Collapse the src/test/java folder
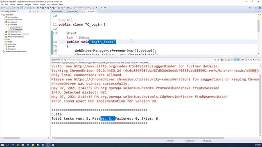 click(x=4, y=22)
